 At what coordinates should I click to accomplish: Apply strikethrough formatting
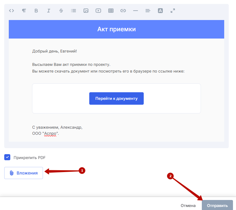coord(61,11)
